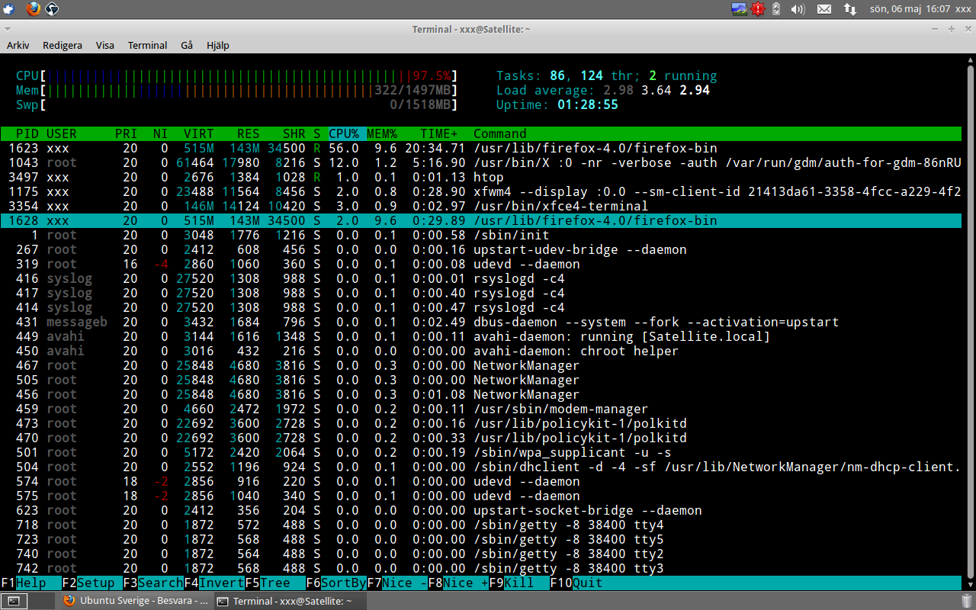
Task: Open the Hjälp menu
Action: (217, 45)
